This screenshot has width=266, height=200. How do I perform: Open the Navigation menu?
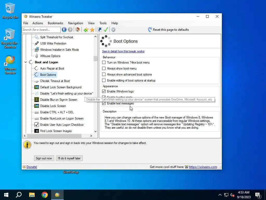[x=76, y=23]
